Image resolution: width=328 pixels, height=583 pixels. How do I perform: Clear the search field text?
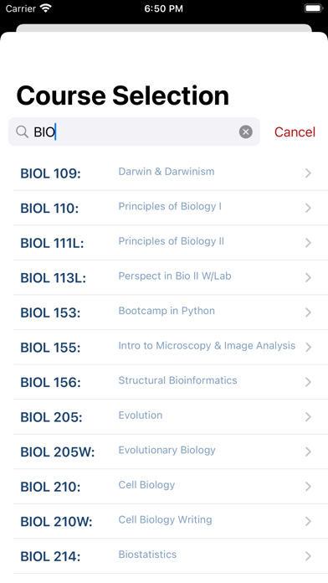tap(245, 132)
